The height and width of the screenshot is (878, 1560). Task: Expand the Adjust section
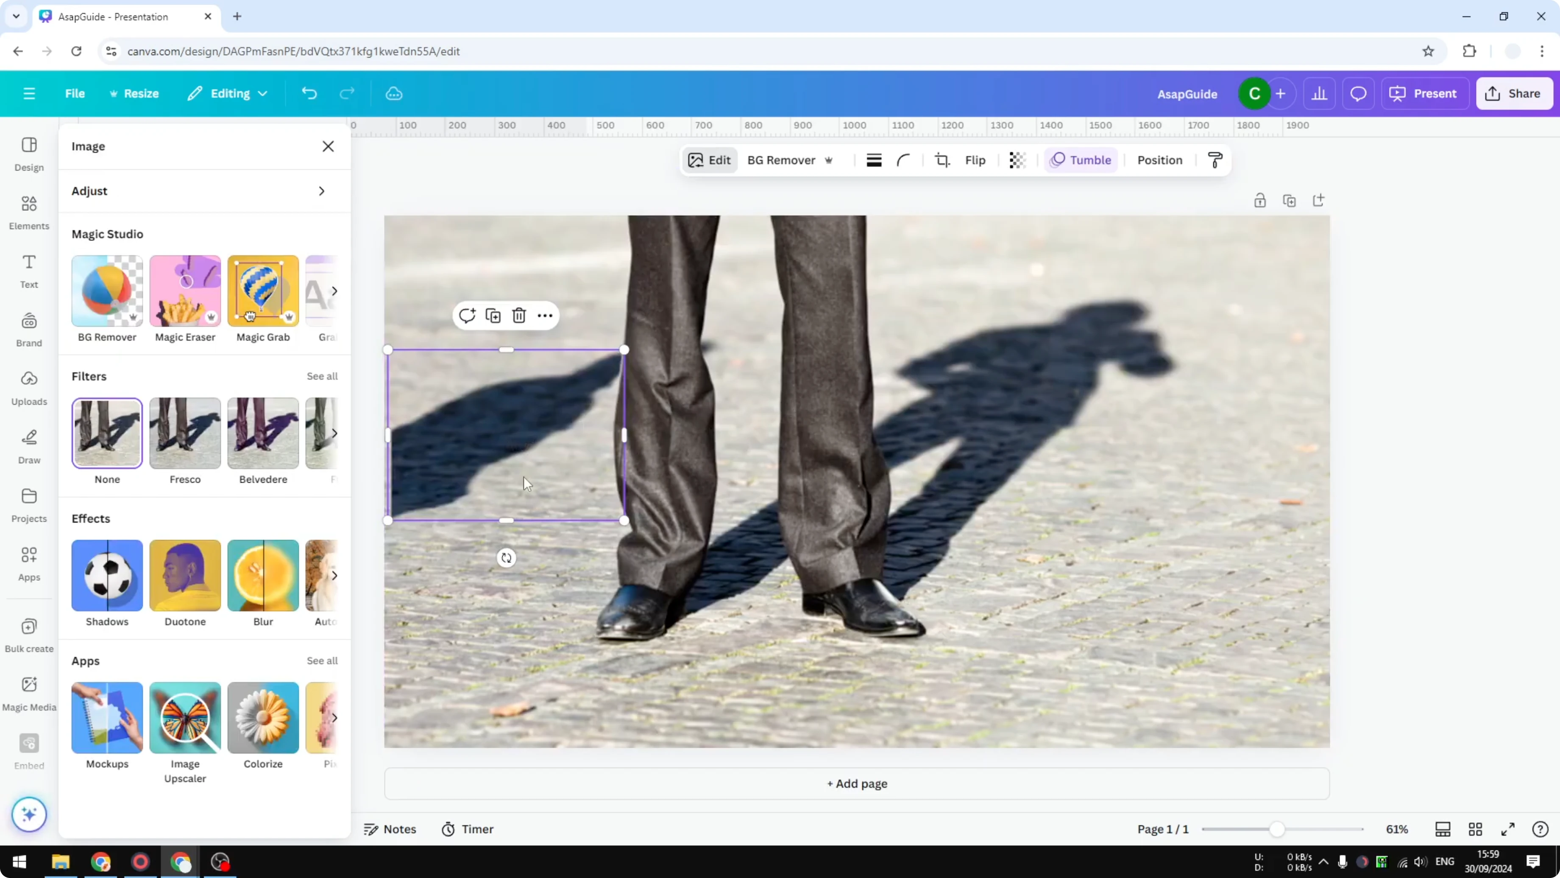(205, 191)
